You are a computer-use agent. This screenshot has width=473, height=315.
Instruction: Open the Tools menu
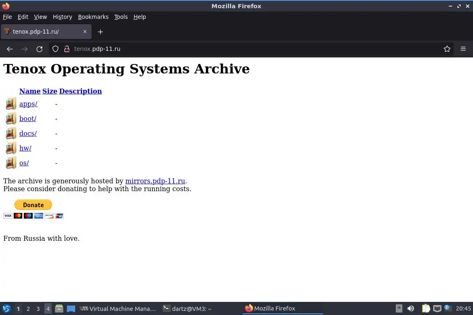[121, 17]
